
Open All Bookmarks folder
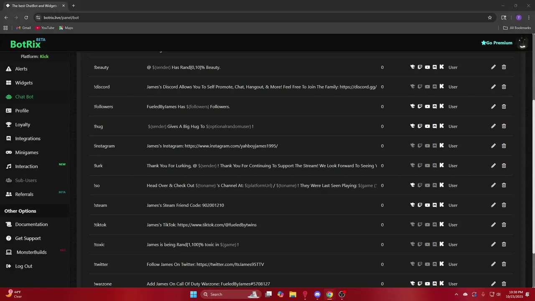tap(517, 28)
